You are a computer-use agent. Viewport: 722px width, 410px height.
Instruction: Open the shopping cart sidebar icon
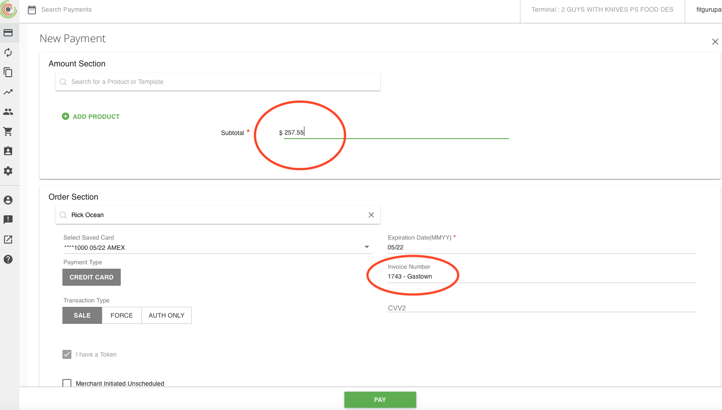(8, 131)
